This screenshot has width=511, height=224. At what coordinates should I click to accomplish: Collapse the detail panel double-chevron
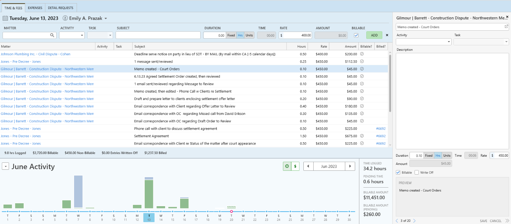[x=507, y=221]
